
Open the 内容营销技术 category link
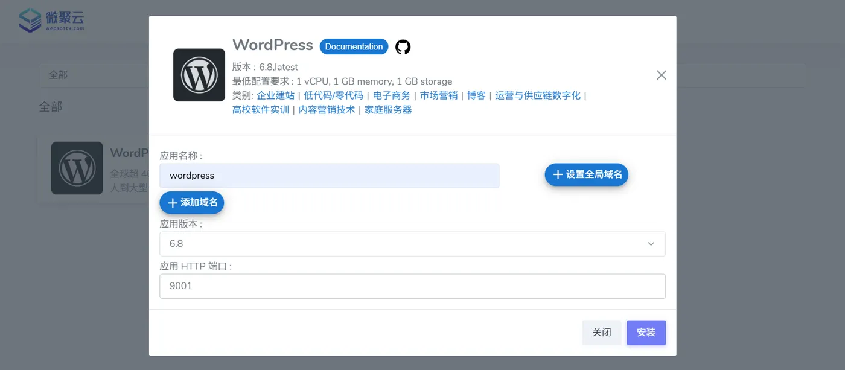coord(327,110)
